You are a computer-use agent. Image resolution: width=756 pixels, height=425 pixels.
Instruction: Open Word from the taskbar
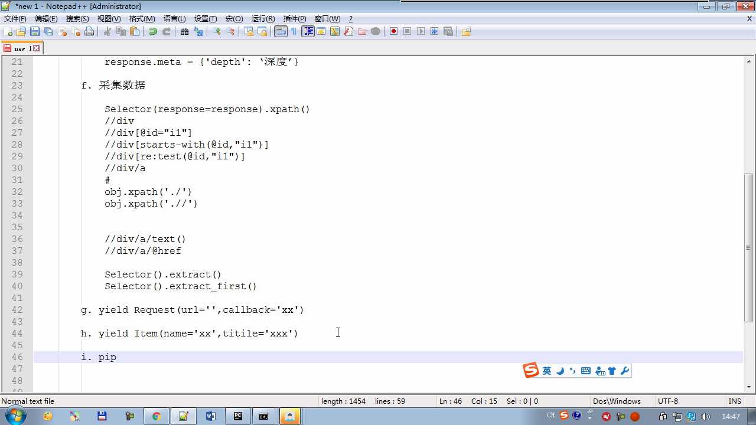(x=211, y=416)
